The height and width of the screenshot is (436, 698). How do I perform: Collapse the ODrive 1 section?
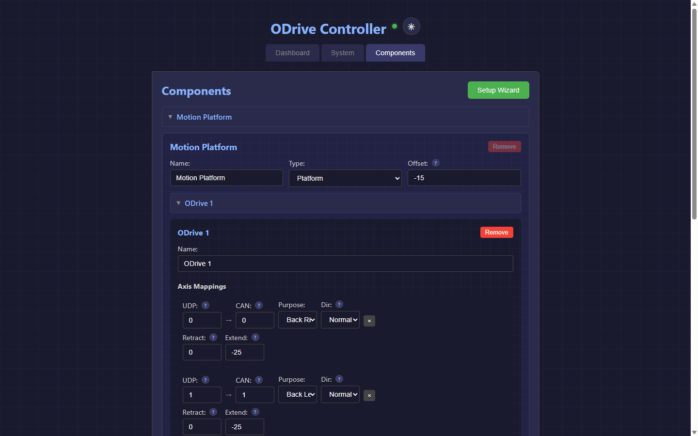(345, 203)
